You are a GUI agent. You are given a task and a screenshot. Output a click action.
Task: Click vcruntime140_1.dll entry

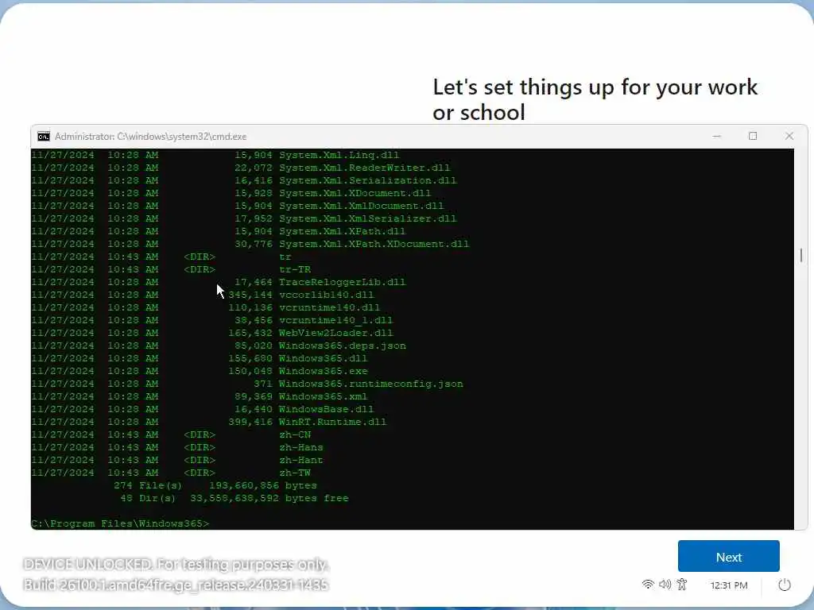point(336,320)
